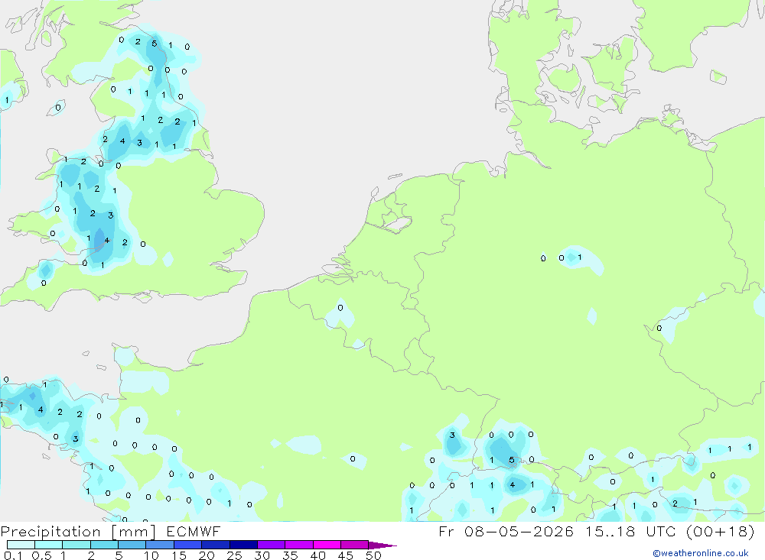The height and width of the screenshot is (560, 765).
Task: Pick the 10–15 mm legend color swatch
Action: pyautogui.click(x=160, y=545)
